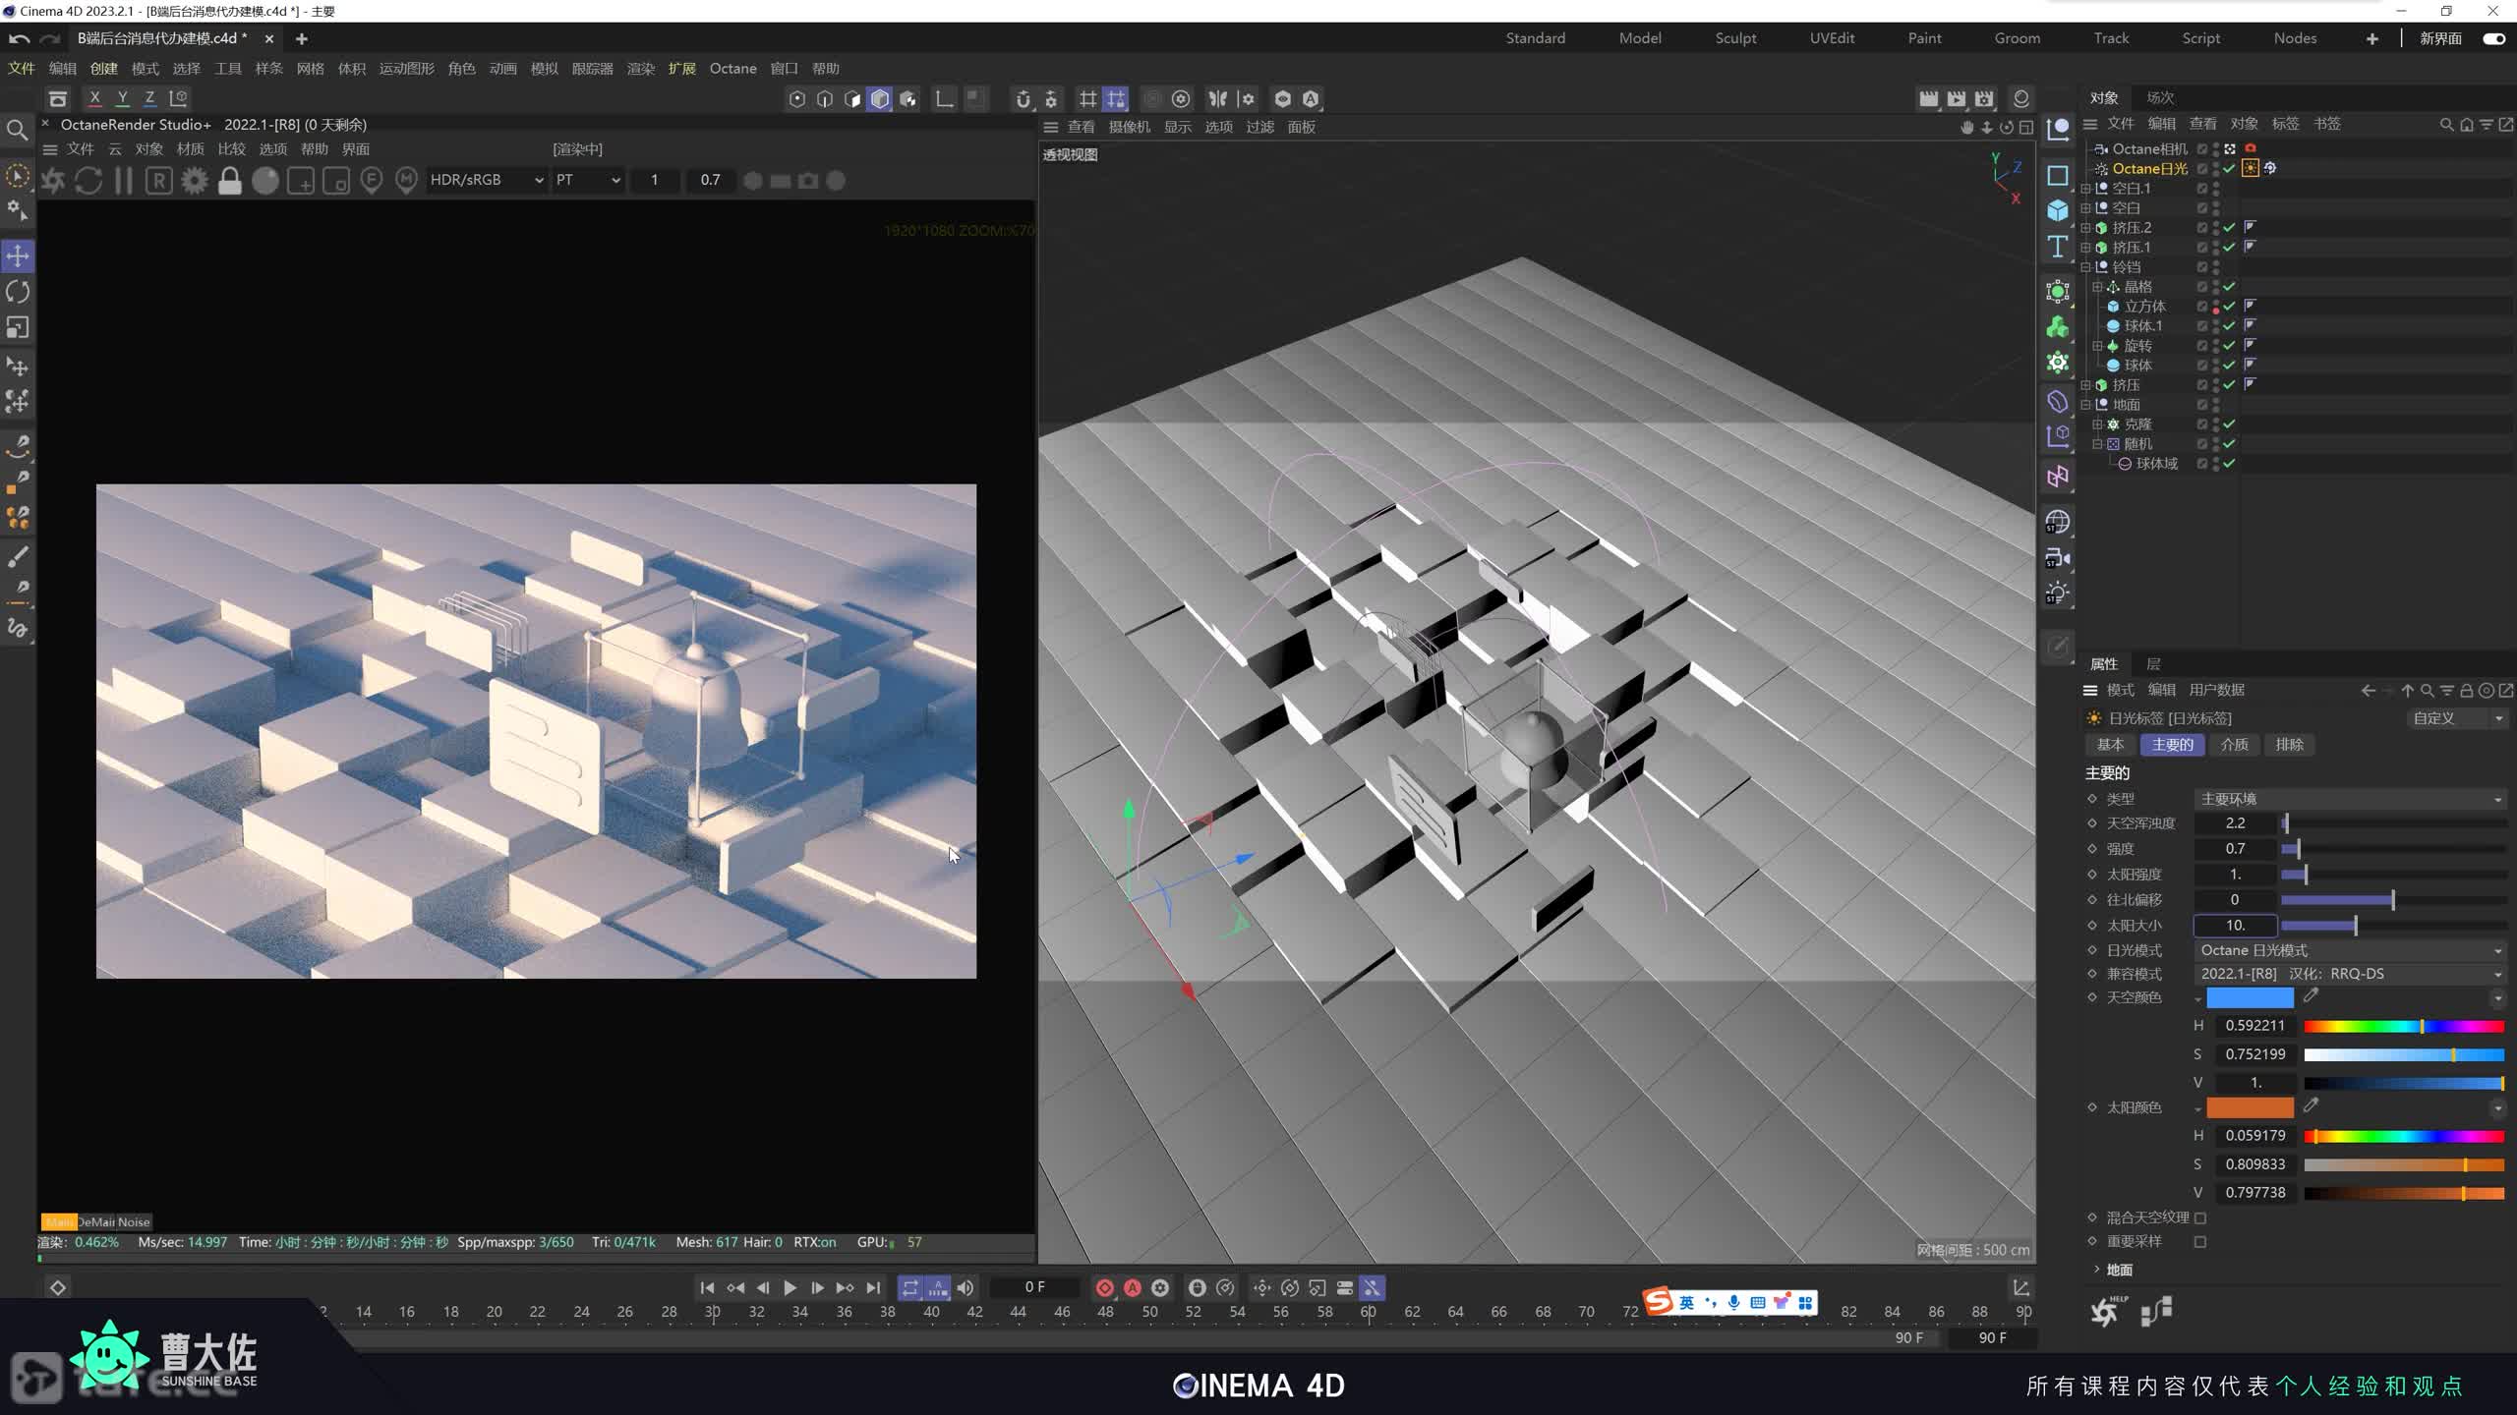
Task: Open the Octane menu in menu bar
Action: point(732,68)
